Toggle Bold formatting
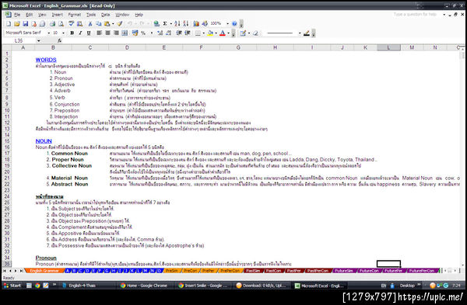This screenshot has height=305, width=467. [72, 33]
